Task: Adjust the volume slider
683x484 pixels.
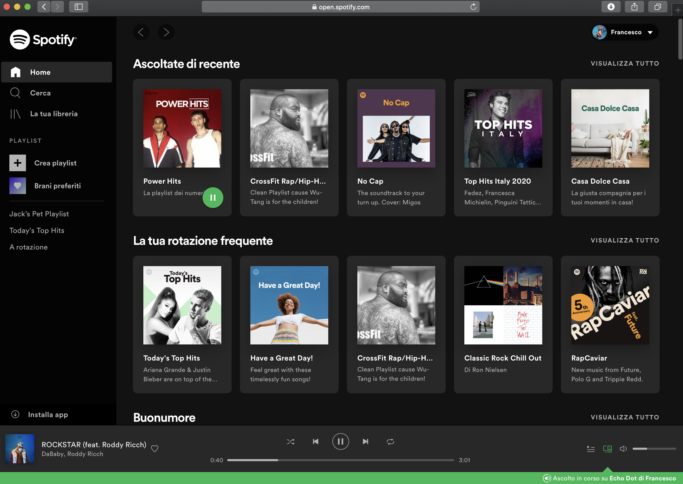Action: 654,449
